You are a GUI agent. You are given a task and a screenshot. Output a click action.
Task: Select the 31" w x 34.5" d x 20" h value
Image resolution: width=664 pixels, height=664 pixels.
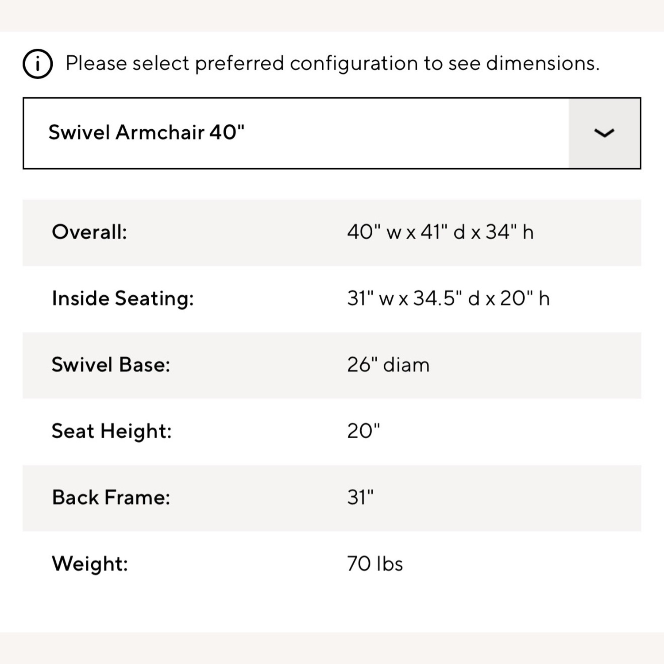point(448,298)
